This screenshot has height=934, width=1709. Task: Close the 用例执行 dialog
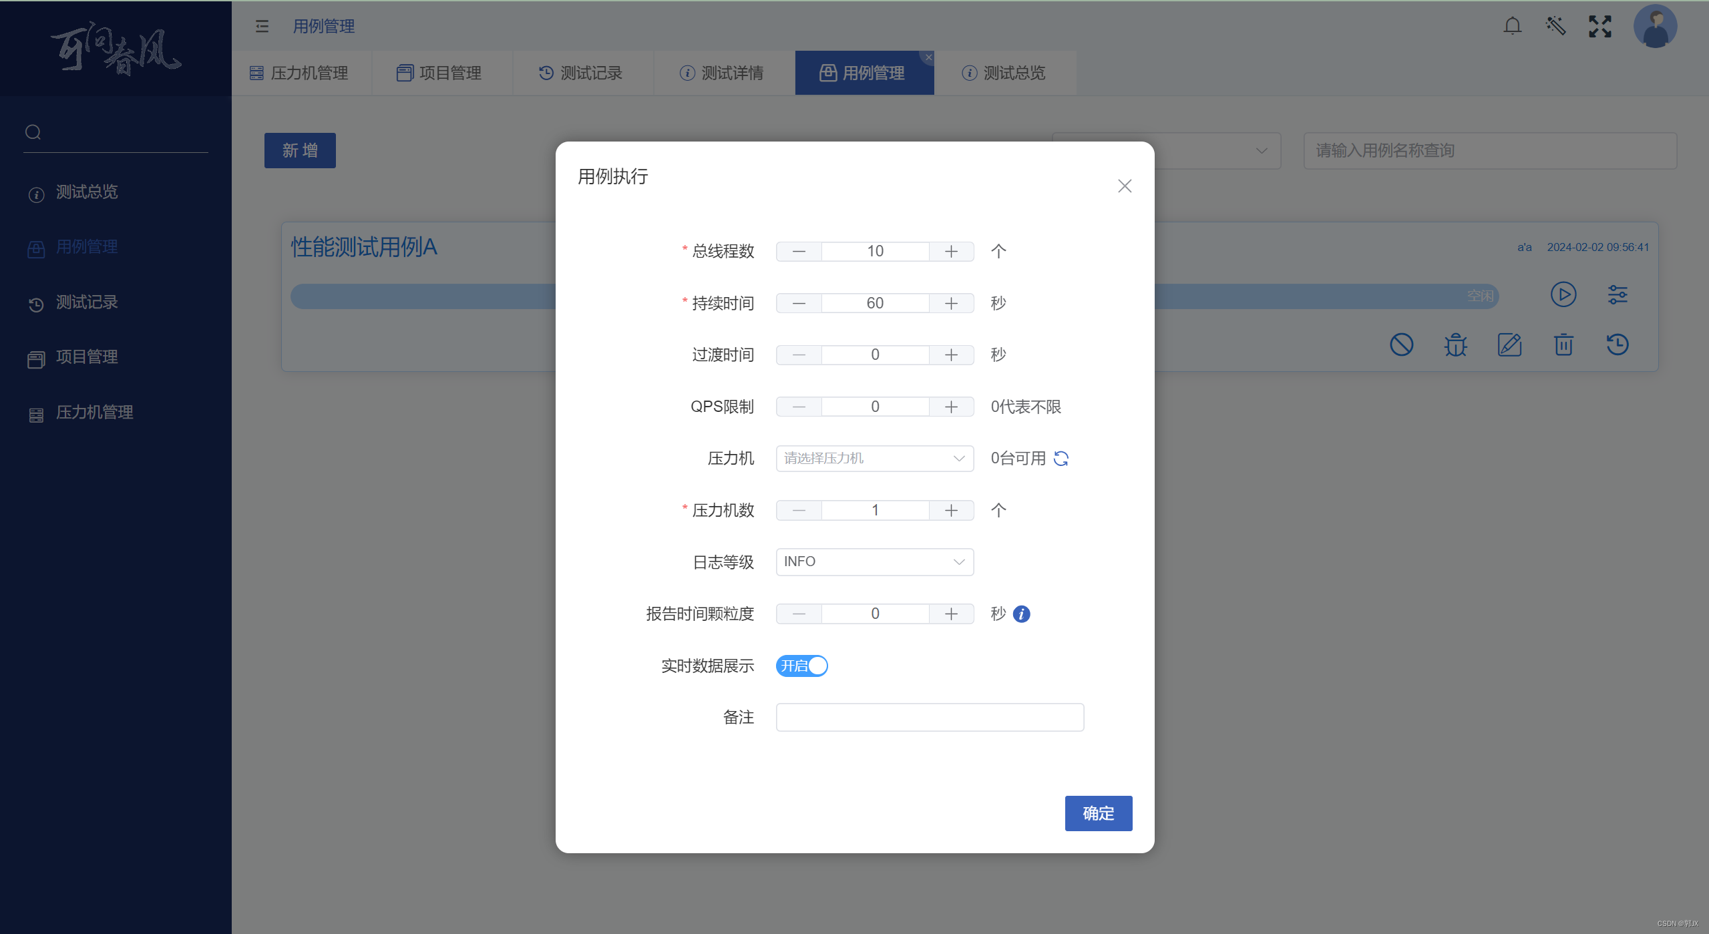click(1125, 186)
